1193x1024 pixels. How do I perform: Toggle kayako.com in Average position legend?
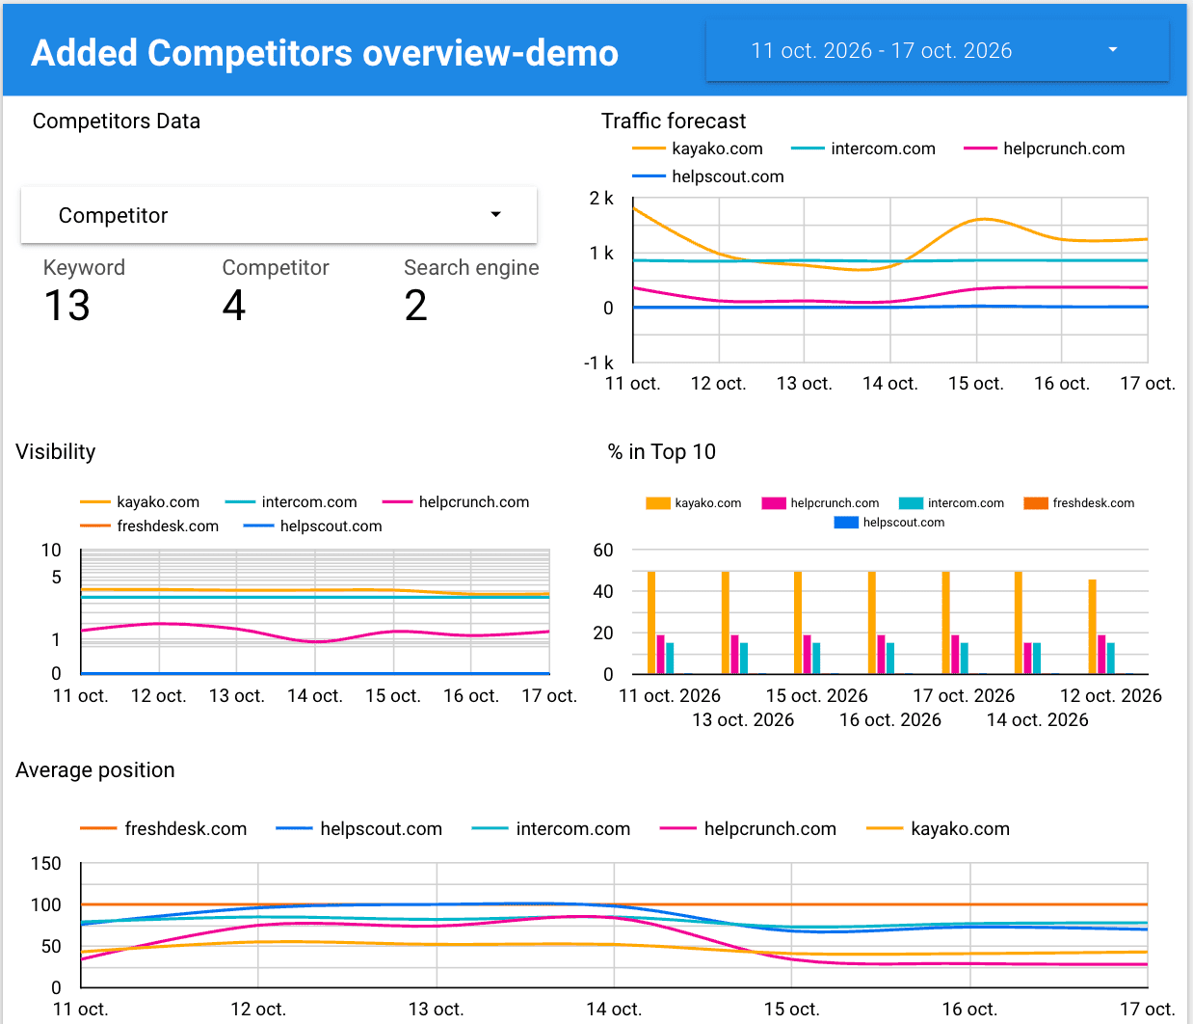click(x=939, y=829)
